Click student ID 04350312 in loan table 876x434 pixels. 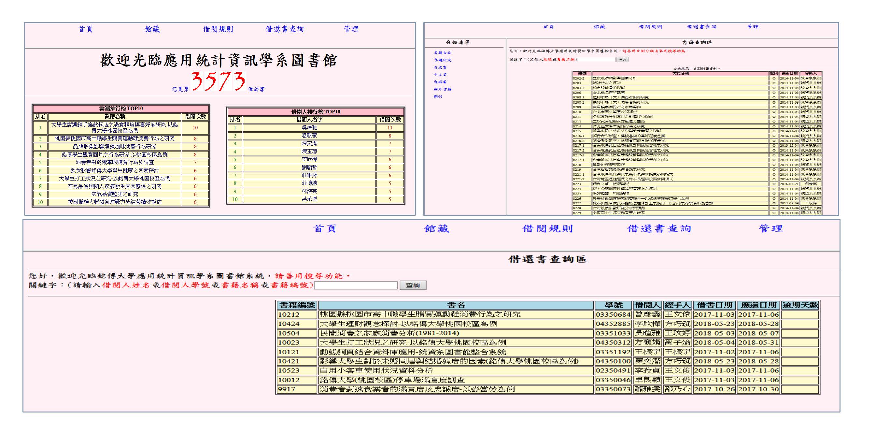613,342
